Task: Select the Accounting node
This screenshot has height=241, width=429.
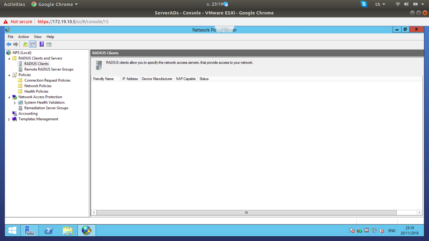Action: (28, 114)
